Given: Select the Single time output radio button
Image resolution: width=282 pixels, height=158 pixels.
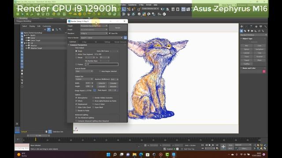Looking at the screenshot, I should [76, 51].
